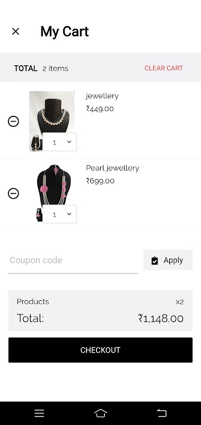Click chevron arrow on jewellery quantity selector
201x425 pixels.
pos(69,142)
